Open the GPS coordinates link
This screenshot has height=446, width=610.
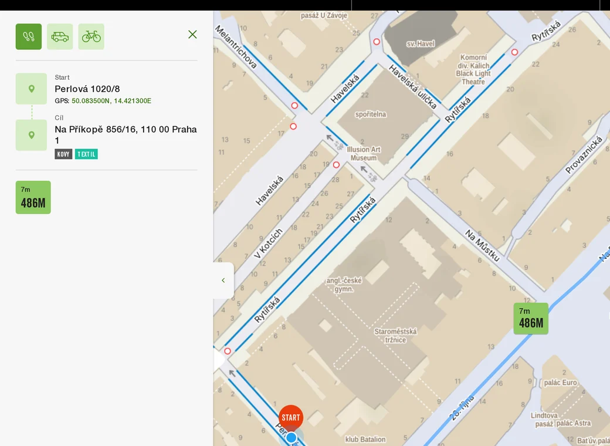(111, 101)
